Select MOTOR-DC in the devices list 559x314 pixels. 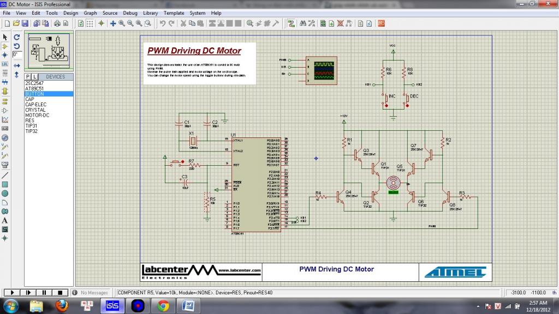point(37,115)
